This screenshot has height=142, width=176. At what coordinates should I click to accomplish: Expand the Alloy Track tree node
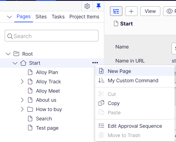tap(22, 82)
